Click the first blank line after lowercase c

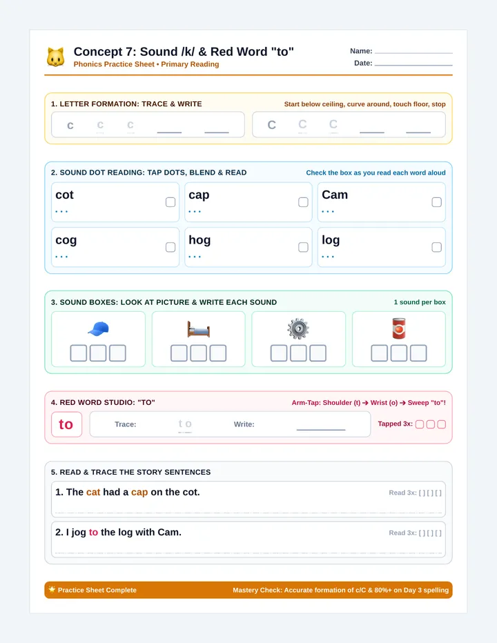pyautogui.click(x=169, y=132)
